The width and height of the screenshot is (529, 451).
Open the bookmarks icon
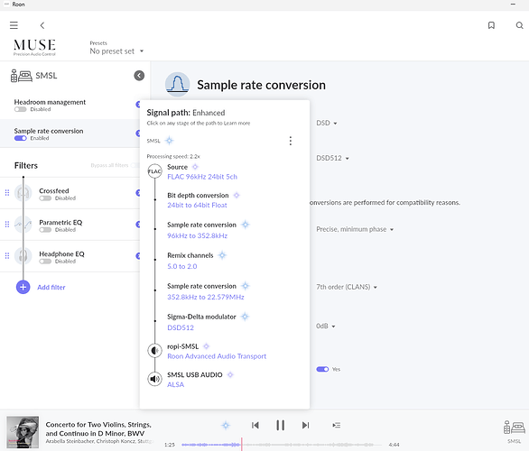pyautogui.click(x=491, y=25)
